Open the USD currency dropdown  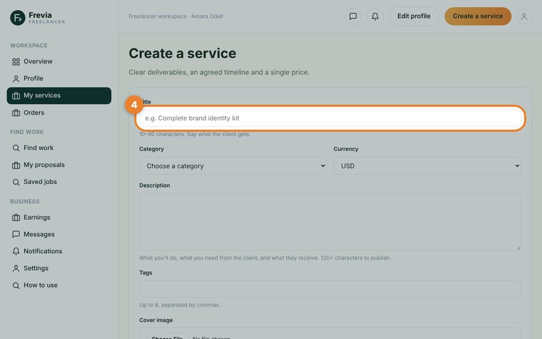point(427,166)
